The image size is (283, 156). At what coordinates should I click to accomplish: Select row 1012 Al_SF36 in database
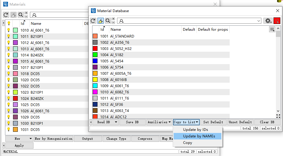pyautogui.click(x=161, y=104)
